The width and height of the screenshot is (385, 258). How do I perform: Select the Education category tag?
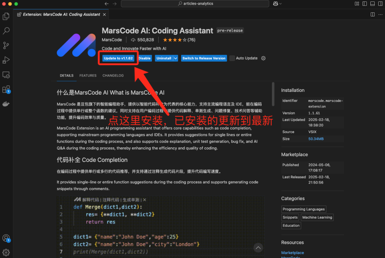coord(291,225)
